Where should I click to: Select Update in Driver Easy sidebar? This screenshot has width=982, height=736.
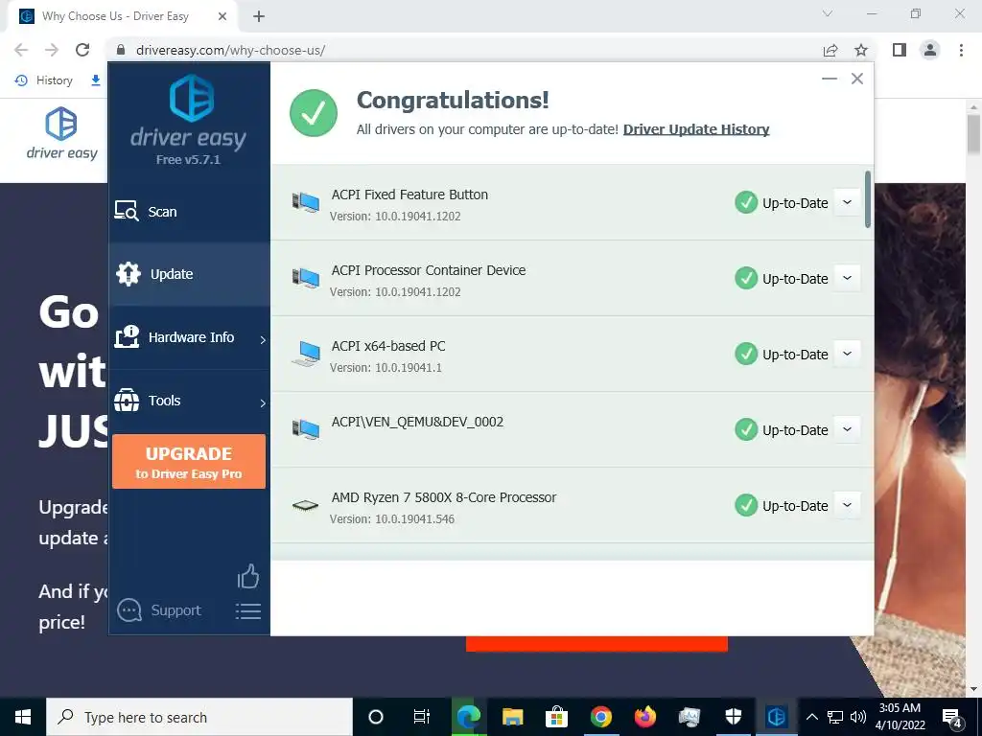coord(189,274)
